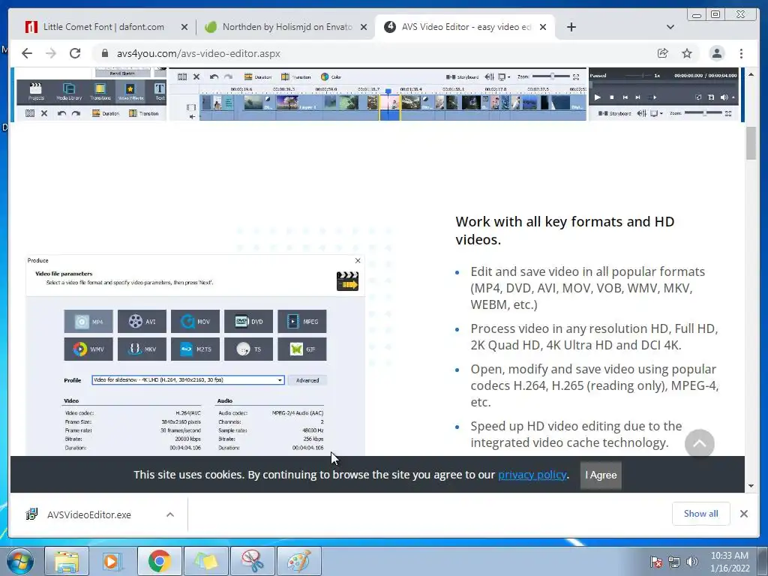Image resolution: width=768 pixels, height=576 pixels.
Task: Open the Chrome profile avatar icon
Action: tap(717, 53)
